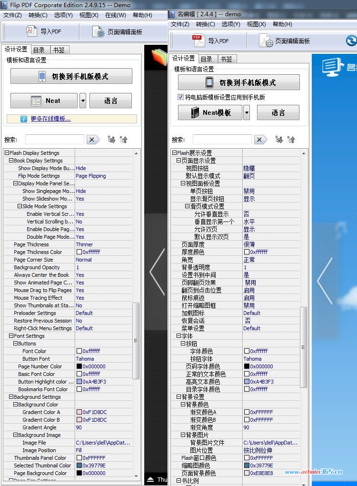Click 切换到手机版模式 button in 名编辑 window
Viewport: 357px width, 486px height.
click(239, 82)
